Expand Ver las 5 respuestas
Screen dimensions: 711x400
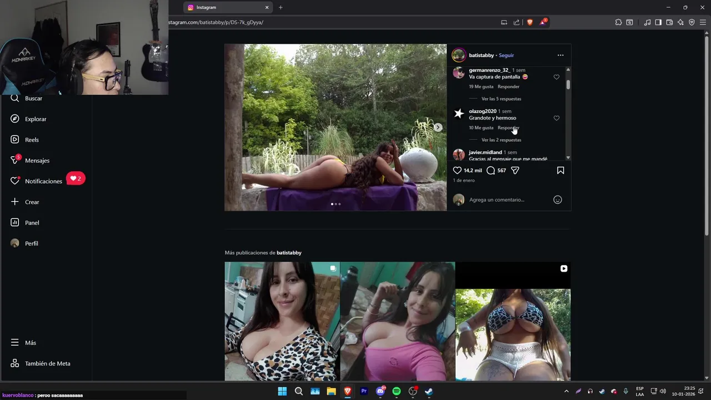501,99
